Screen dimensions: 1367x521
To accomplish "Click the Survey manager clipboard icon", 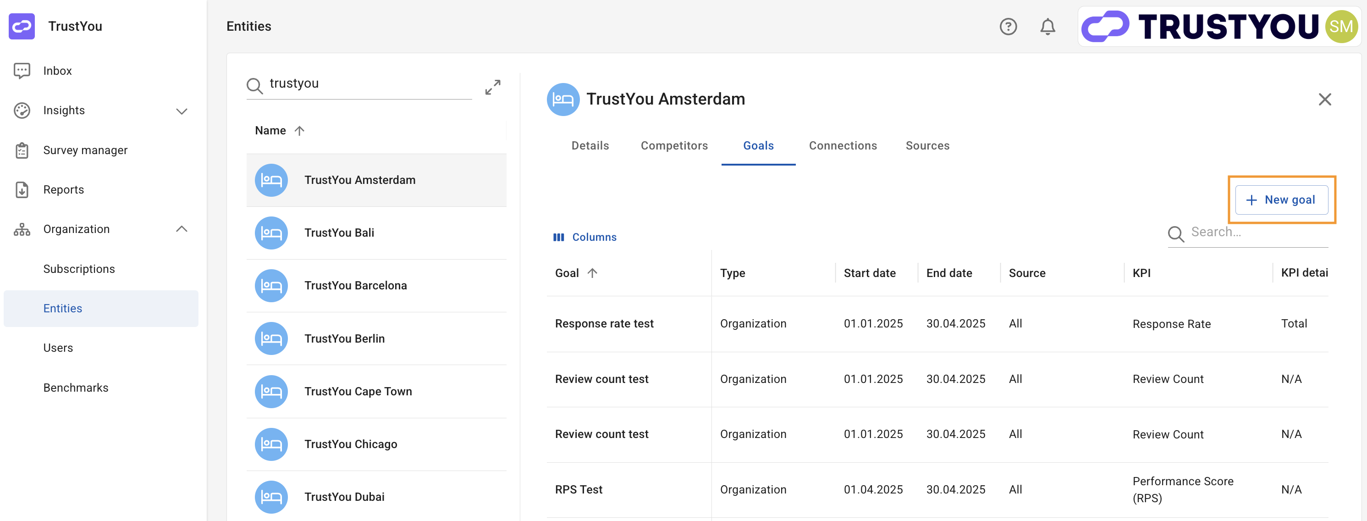I will pos(22,150).
